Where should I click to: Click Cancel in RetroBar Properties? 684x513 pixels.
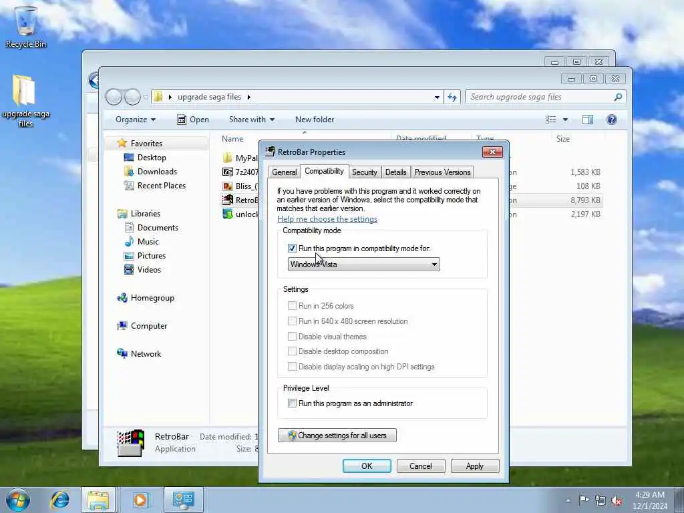421,466
